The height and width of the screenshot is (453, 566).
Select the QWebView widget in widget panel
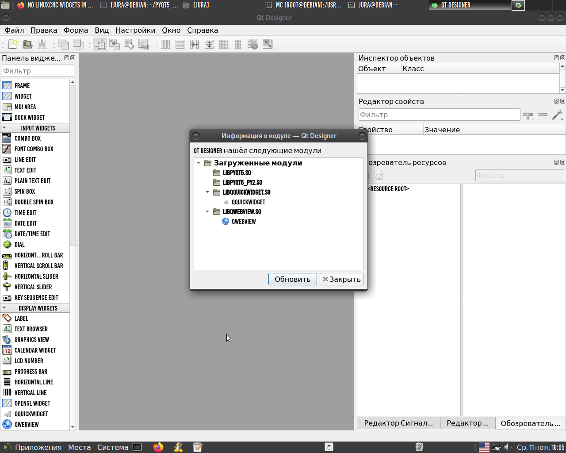[x=27, y=425]
